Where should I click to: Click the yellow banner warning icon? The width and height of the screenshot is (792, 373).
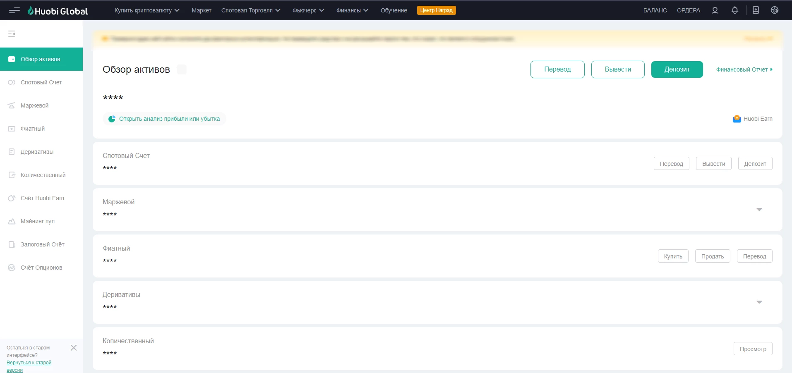(x=105, y=39)
